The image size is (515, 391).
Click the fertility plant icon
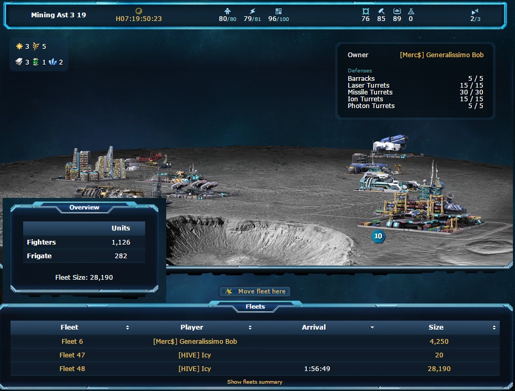(36, 46)
